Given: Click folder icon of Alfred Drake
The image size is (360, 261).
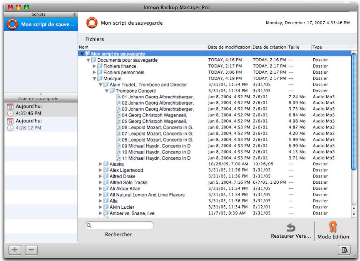Looking at the screenshot, I should (106, 176).
